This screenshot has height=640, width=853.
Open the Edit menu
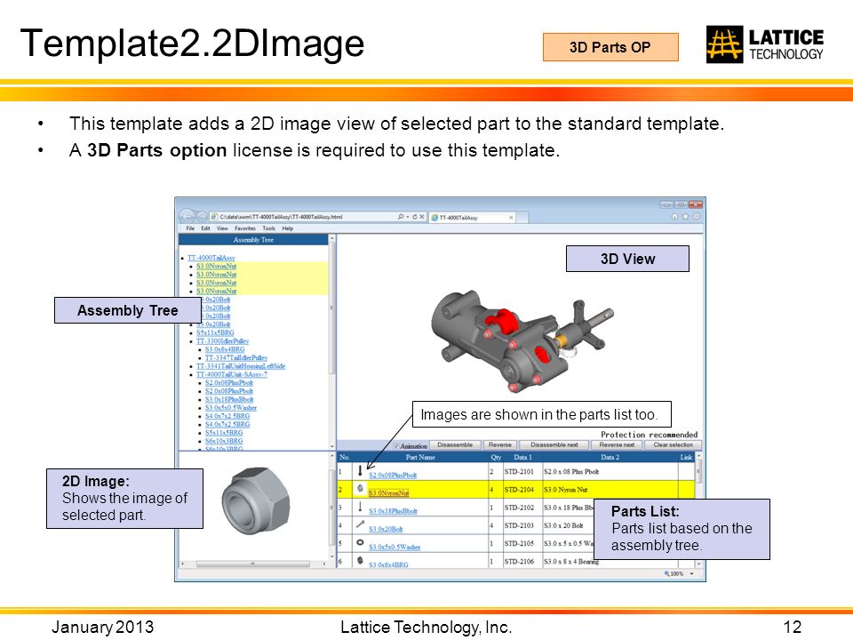205,228
